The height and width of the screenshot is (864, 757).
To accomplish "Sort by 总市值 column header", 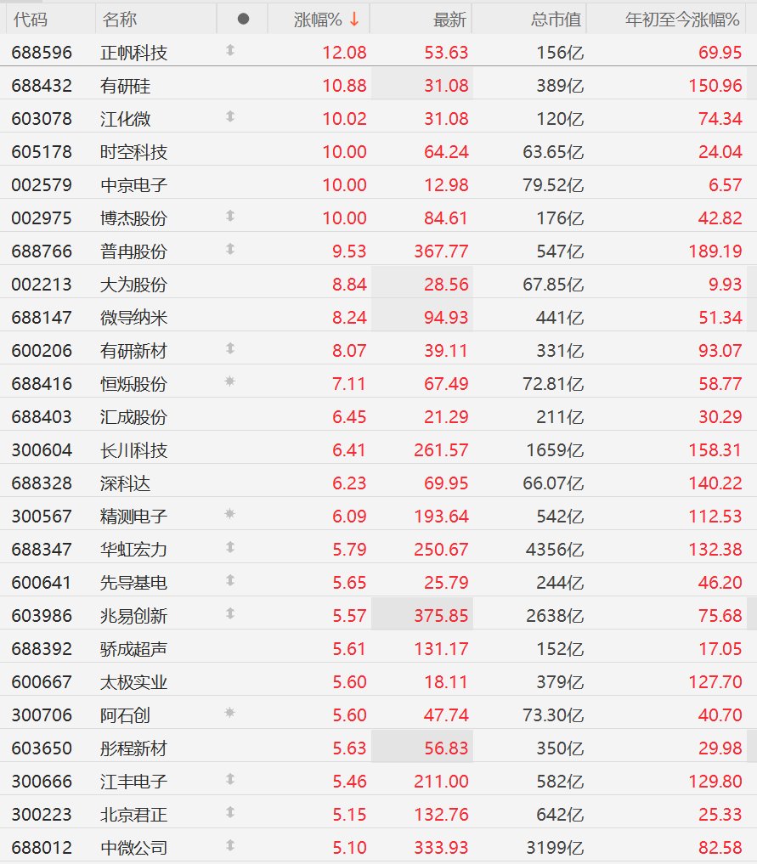I will pos(556,20).
